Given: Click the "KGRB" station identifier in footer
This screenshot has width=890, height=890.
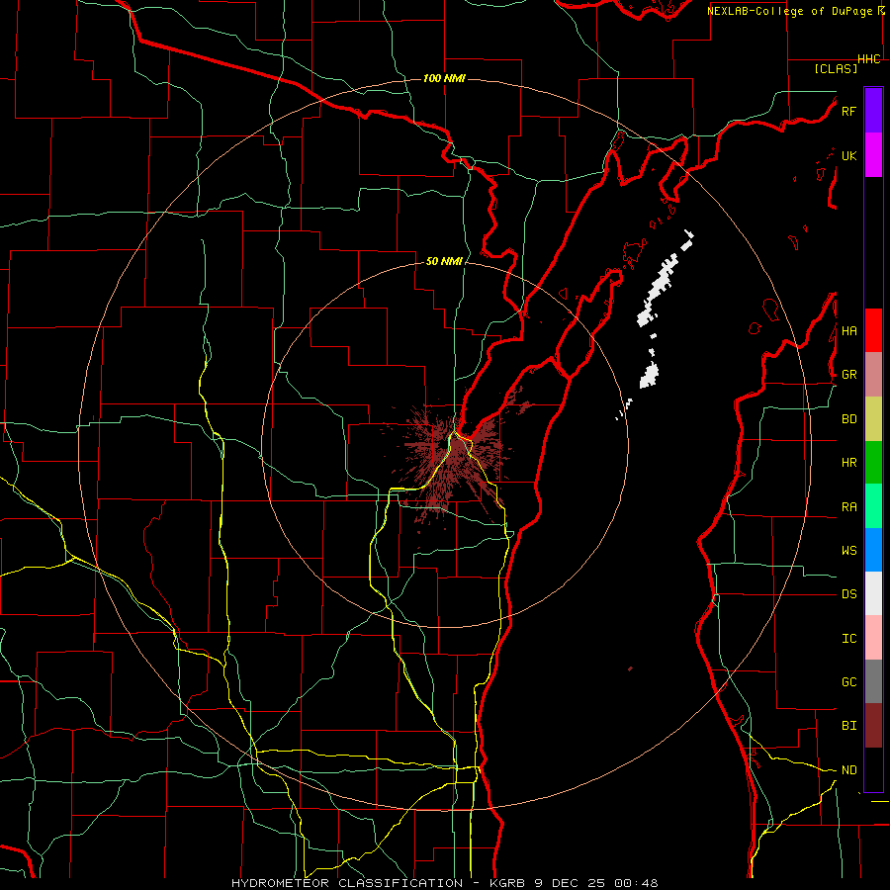Looking at the screenshot, I should coord(508,883).
